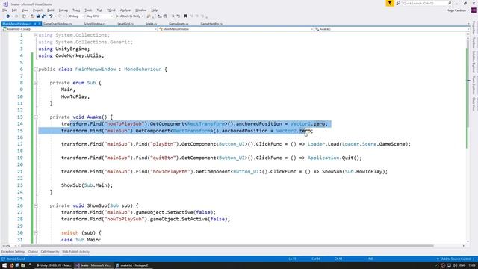Screen dimensions: 478x269
Task: Open the Debug configuration dropdown
Action: point(76,16)
